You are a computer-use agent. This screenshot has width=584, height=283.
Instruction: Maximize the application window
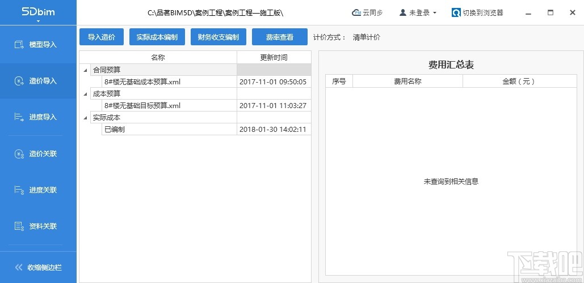click(550, 12)
